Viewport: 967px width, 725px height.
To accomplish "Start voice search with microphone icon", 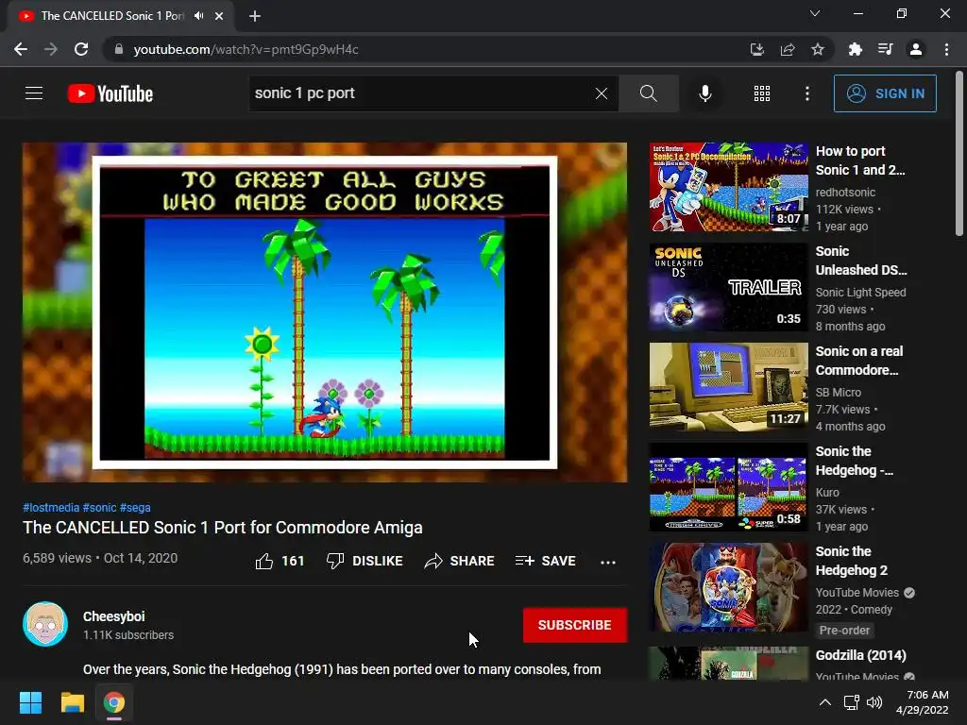I will [704, 93].
